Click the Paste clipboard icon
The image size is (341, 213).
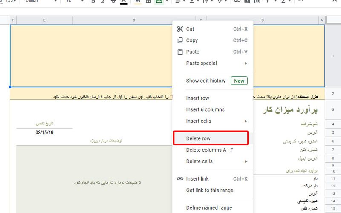(180, 52)
